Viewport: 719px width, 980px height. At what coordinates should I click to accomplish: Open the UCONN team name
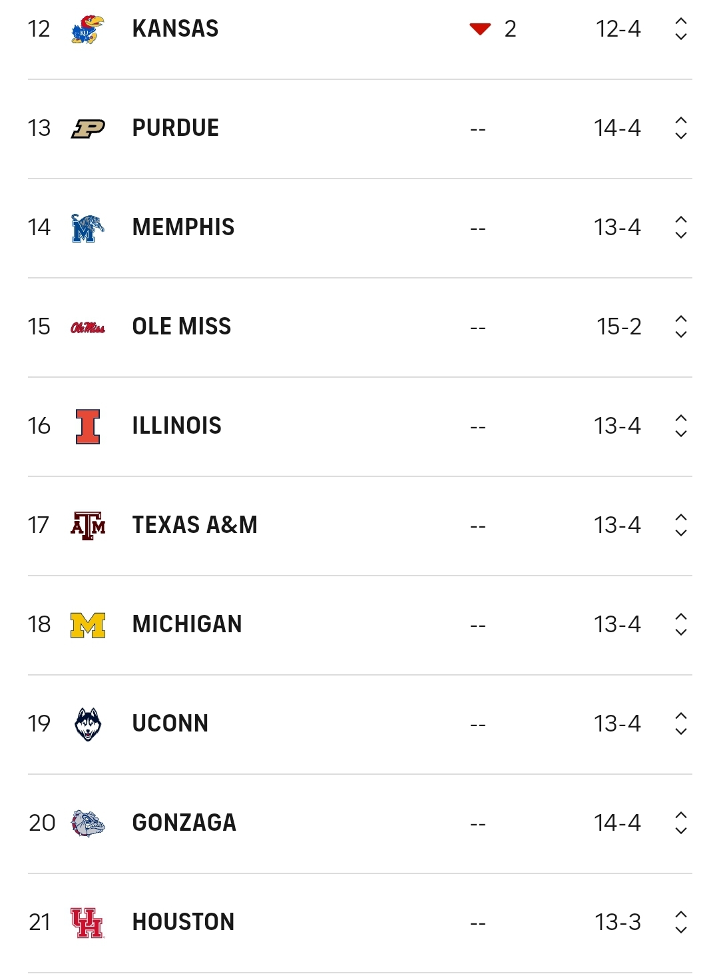(x=170, y=724)
